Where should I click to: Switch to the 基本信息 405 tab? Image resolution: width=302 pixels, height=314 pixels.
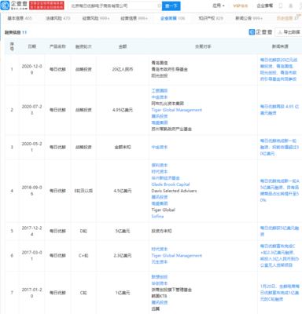[20, 18]
